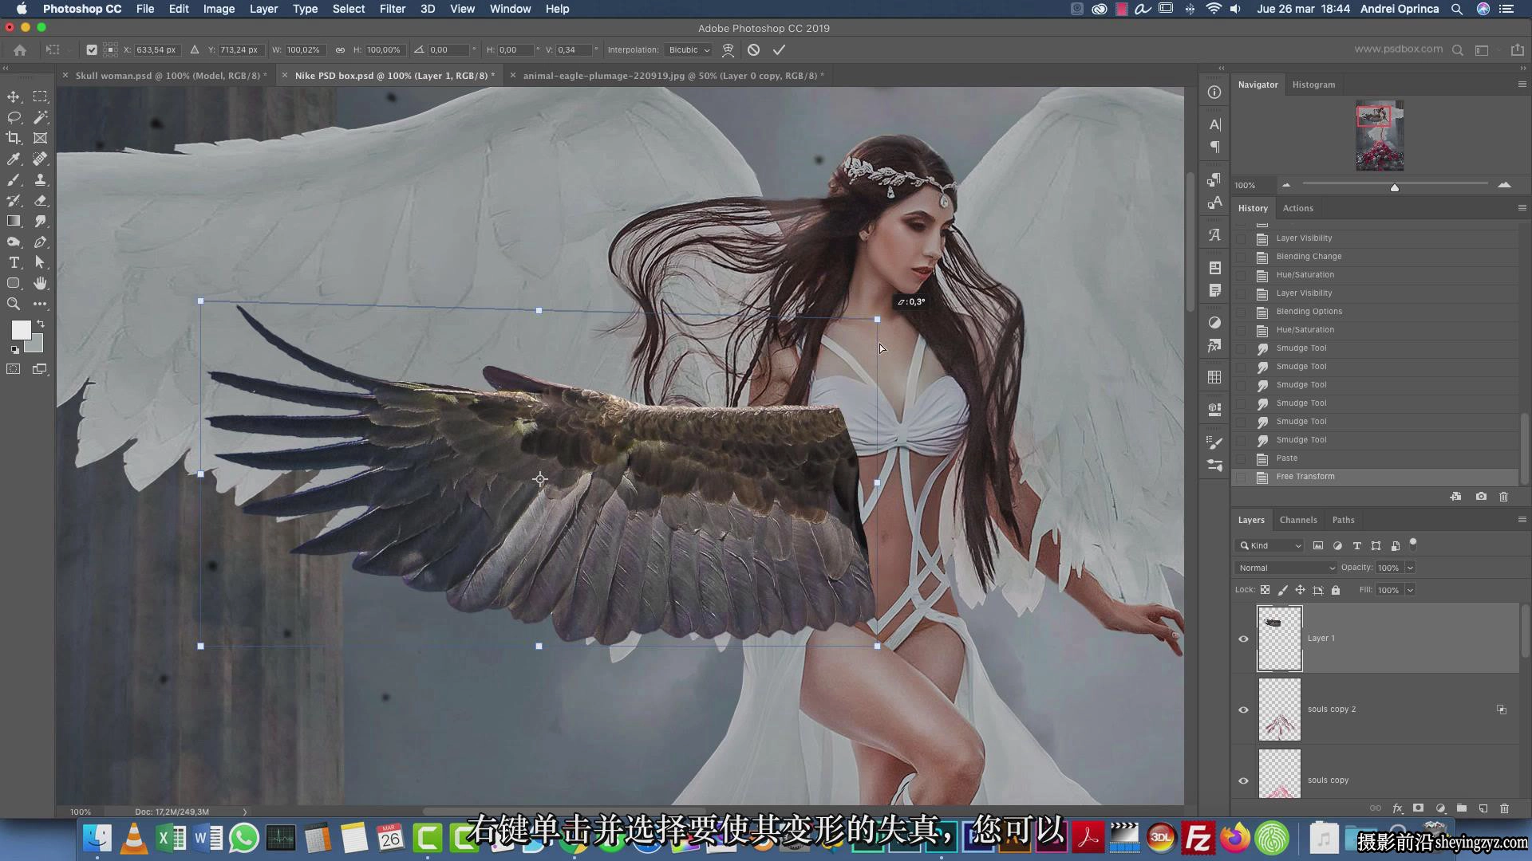This screenshot has width=1532, height=861.
Task: Select the Move tool
Action: [x=14, y=96]
